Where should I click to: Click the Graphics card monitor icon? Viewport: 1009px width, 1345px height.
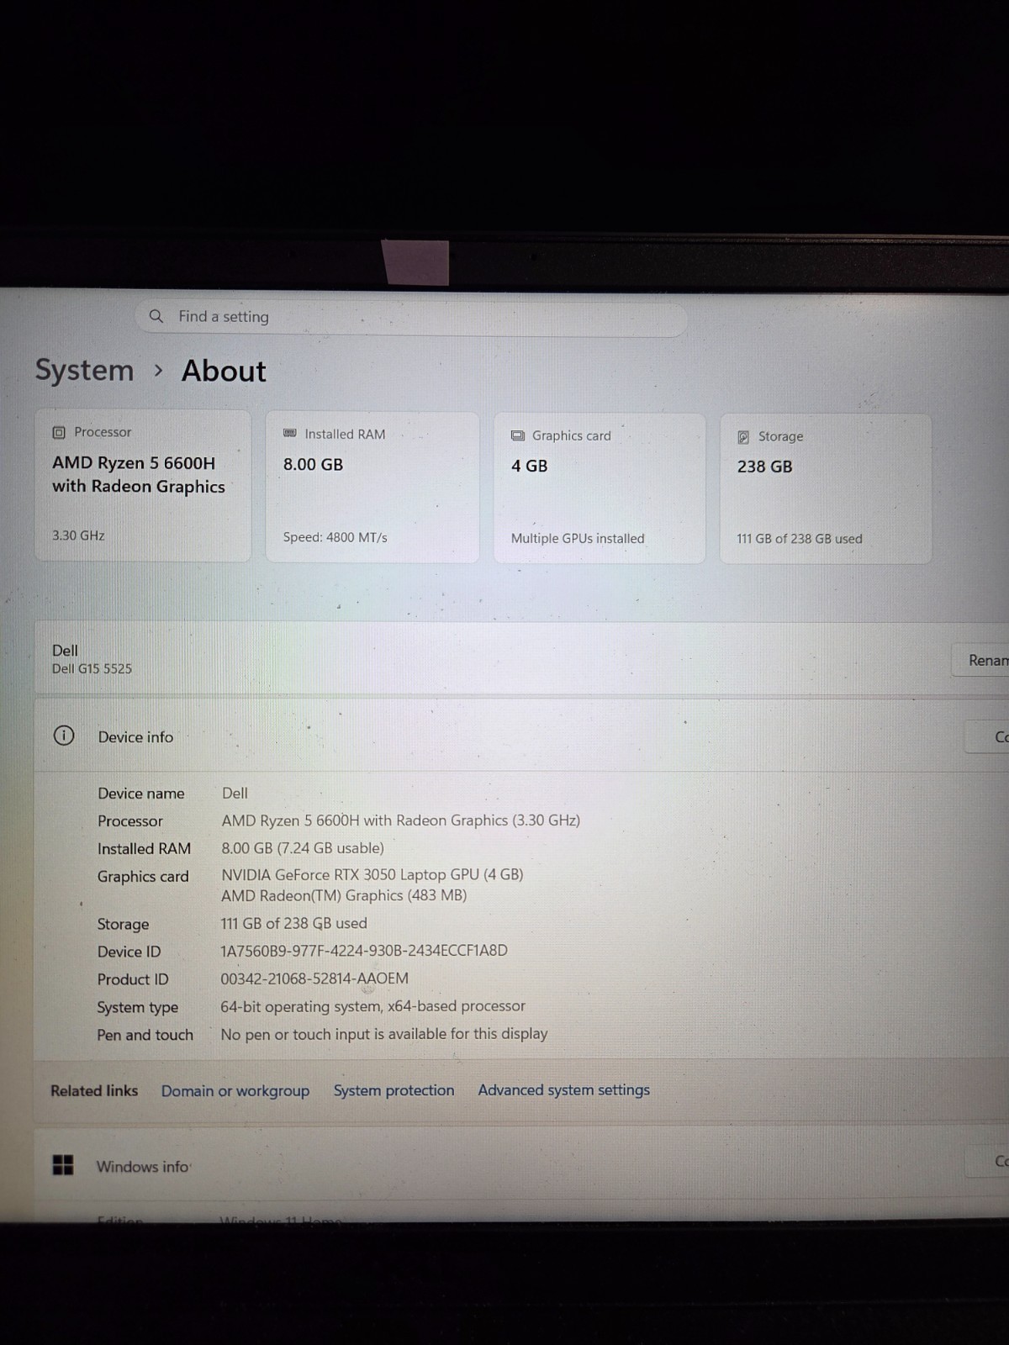tap(518, 435)
